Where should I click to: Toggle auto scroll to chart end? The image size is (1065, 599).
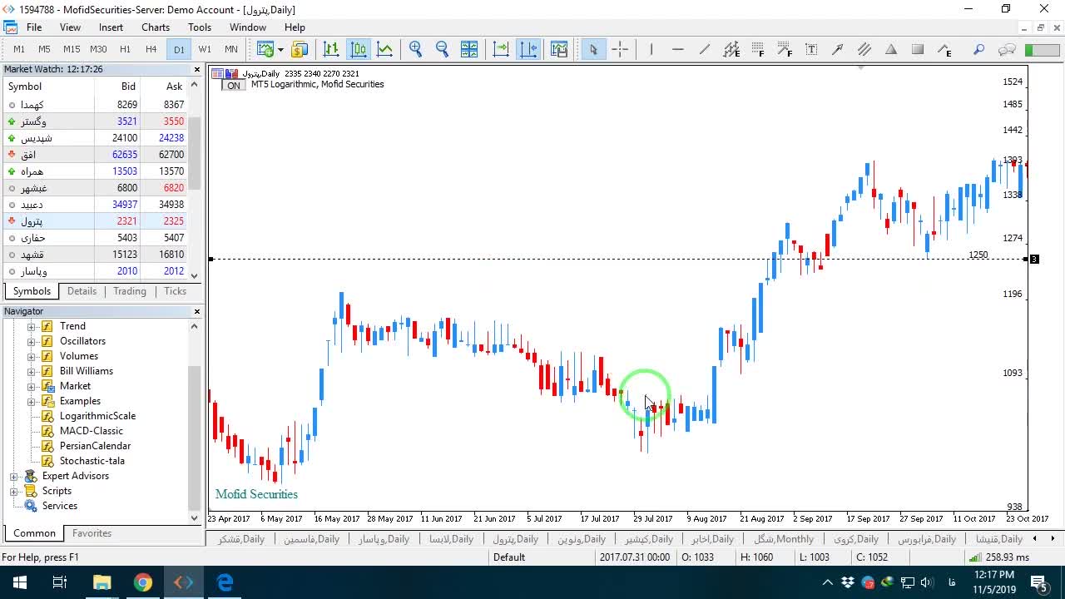(x=501, y=49)
